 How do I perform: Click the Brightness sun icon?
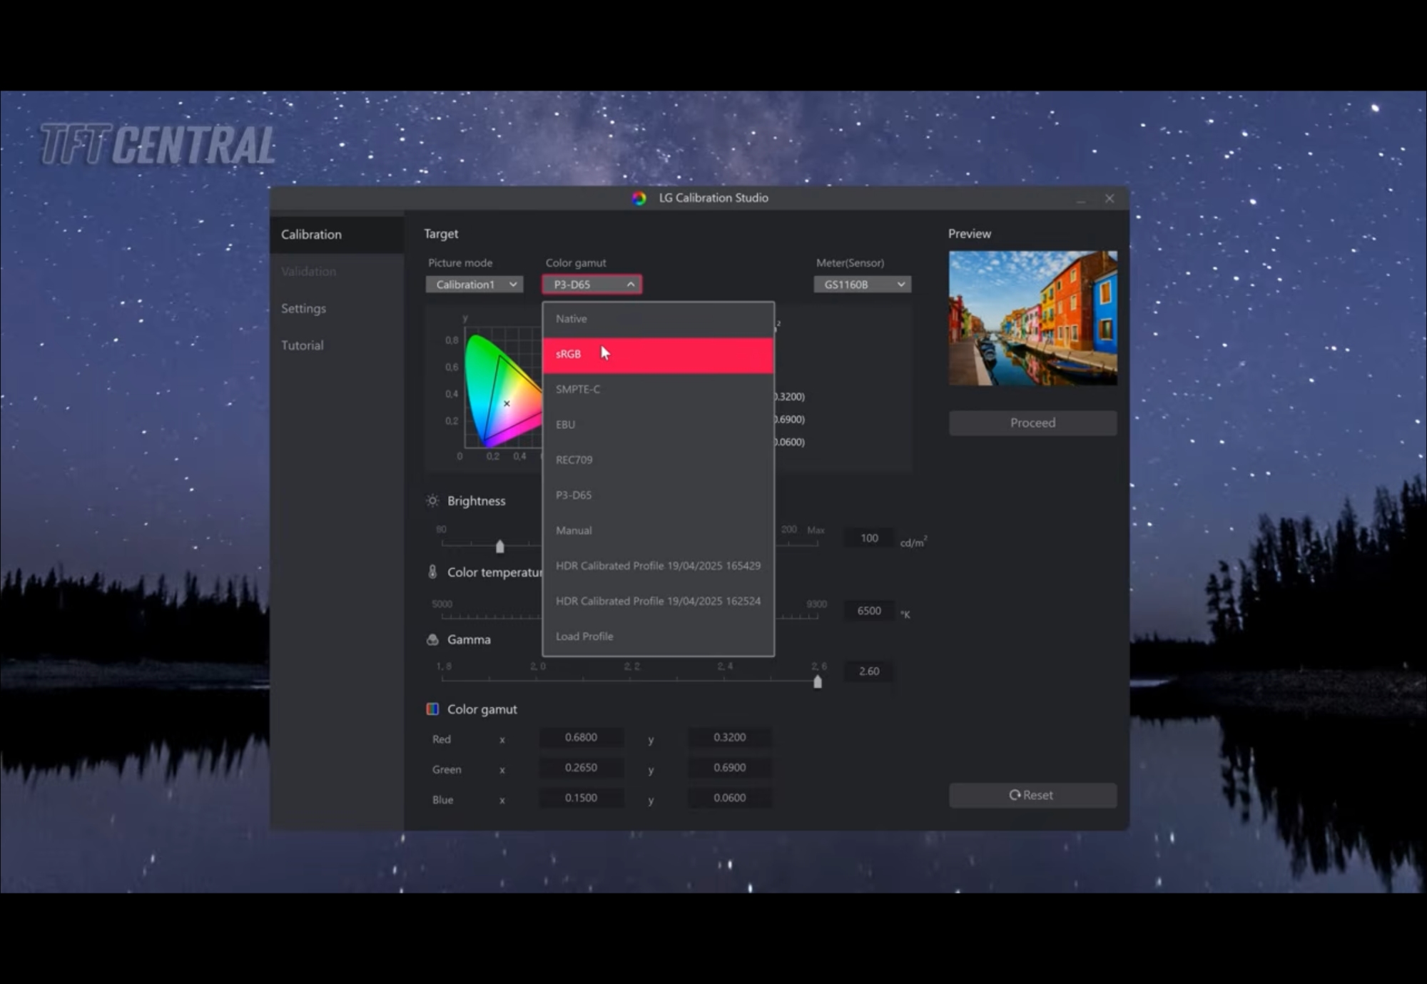pyautogui.click(x=432, y=501)
